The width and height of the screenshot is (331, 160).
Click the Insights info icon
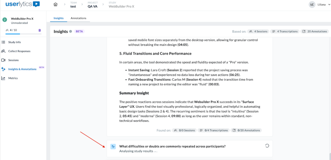pyautogui.click(x=70, y=31)
